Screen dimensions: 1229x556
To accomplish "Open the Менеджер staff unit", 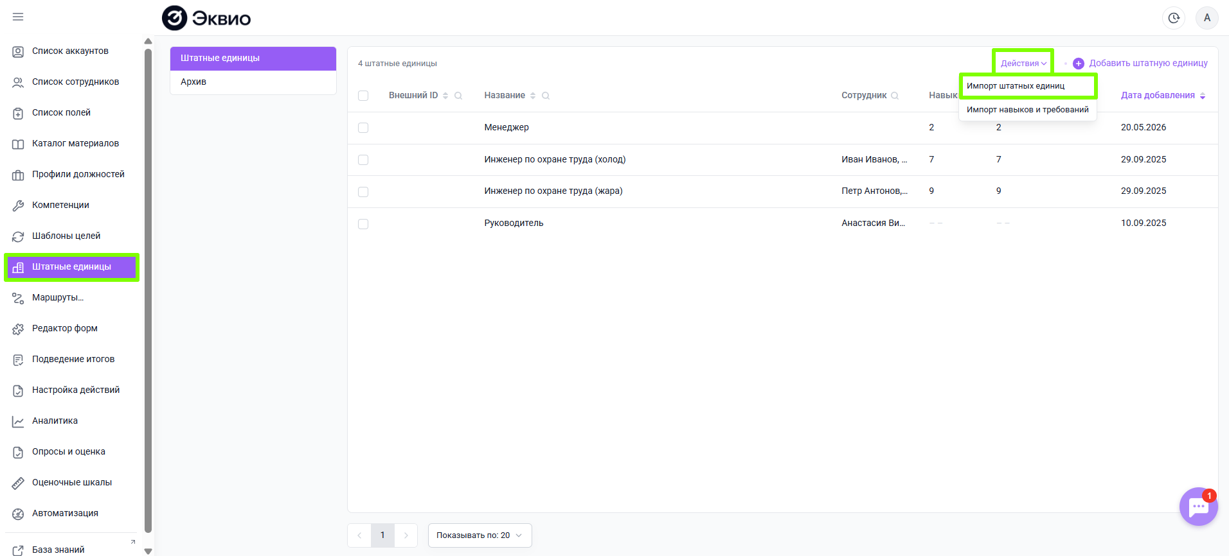I will [x=507, y=128].
